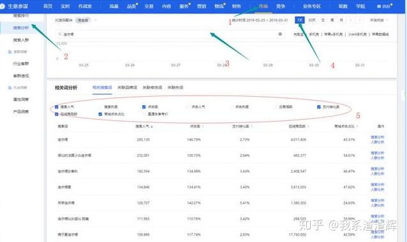Click the 生意参谋 logo icon

pos(3,6)
